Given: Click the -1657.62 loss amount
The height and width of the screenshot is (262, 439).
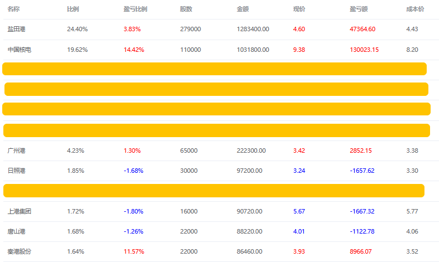Looking at the screenshot, I should (362, 171).
